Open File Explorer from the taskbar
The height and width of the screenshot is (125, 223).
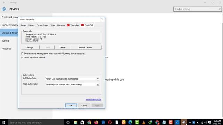pyautogui.click(x=76, y=122)
